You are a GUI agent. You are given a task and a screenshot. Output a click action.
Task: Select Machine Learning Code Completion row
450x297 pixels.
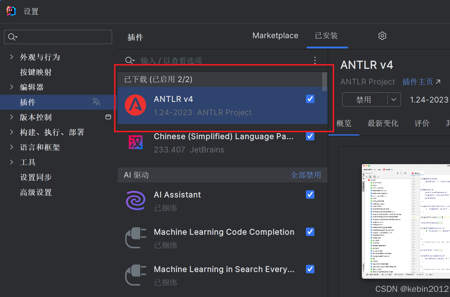tap(223, 238)
